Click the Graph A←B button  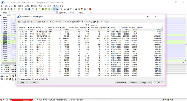point(146,83)
